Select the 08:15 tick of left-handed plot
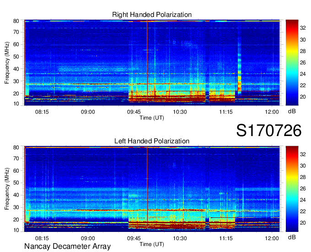This screenshot has height=252, width=311. pos(42,238)
